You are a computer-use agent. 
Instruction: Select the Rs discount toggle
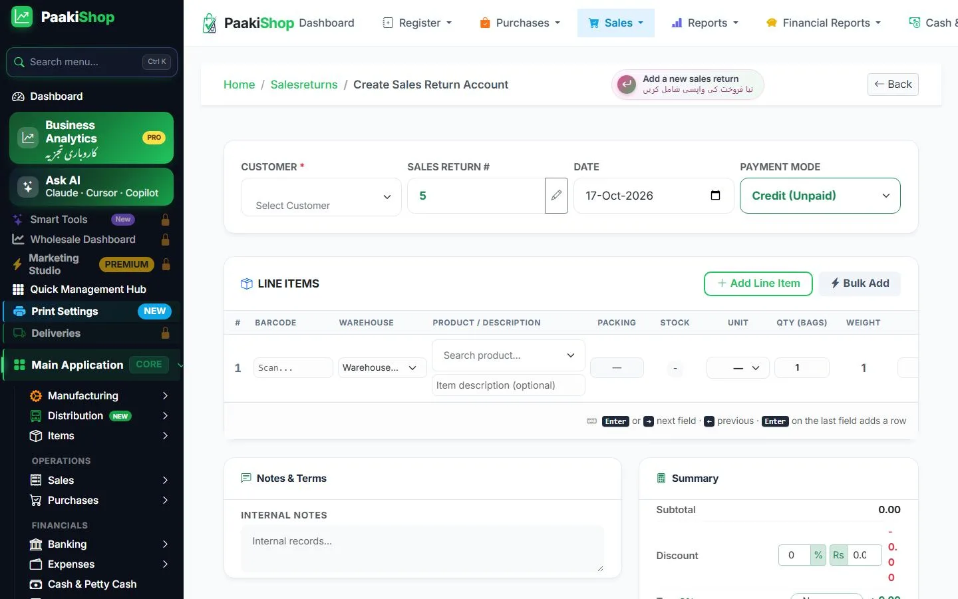click(x=838, y=555)
